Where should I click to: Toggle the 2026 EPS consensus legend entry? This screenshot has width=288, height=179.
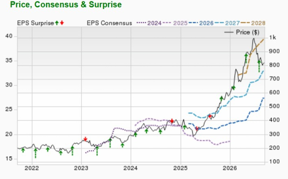(x=201, y=23)
